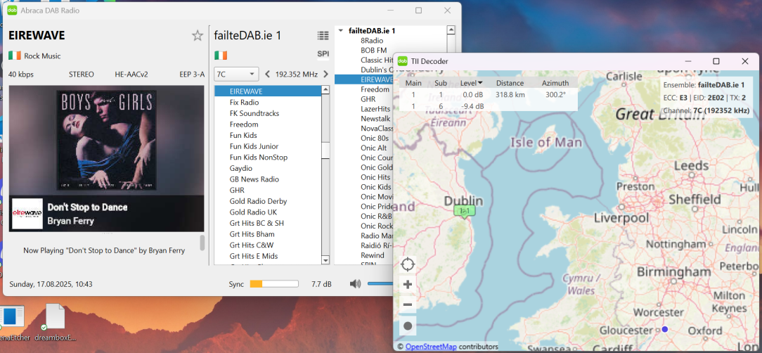Step to next channel with right chevron

click(x=325, y=75)
